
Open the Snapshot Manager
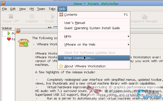(144, 18)
